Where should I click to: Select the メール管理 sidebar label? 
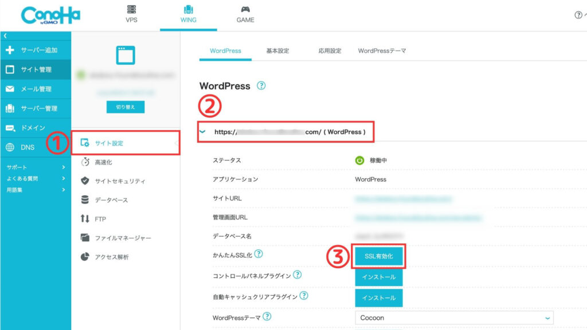click(x=36, y=89)
